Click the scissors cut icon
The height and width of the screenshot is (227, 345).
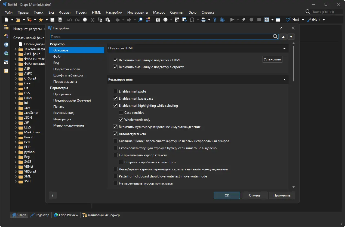(x=93, y=20)
